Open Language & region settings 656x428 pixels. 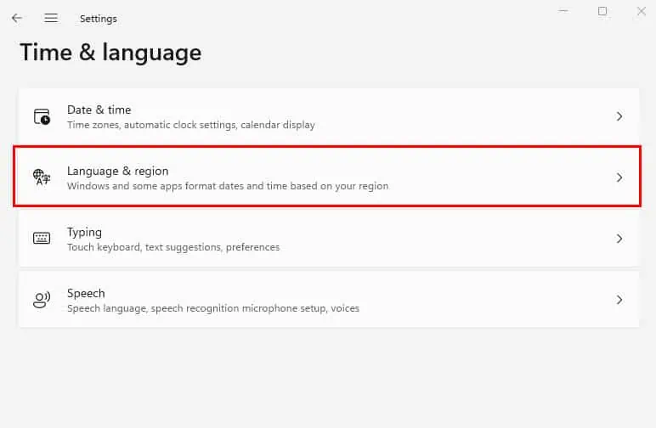coord(117,171)
